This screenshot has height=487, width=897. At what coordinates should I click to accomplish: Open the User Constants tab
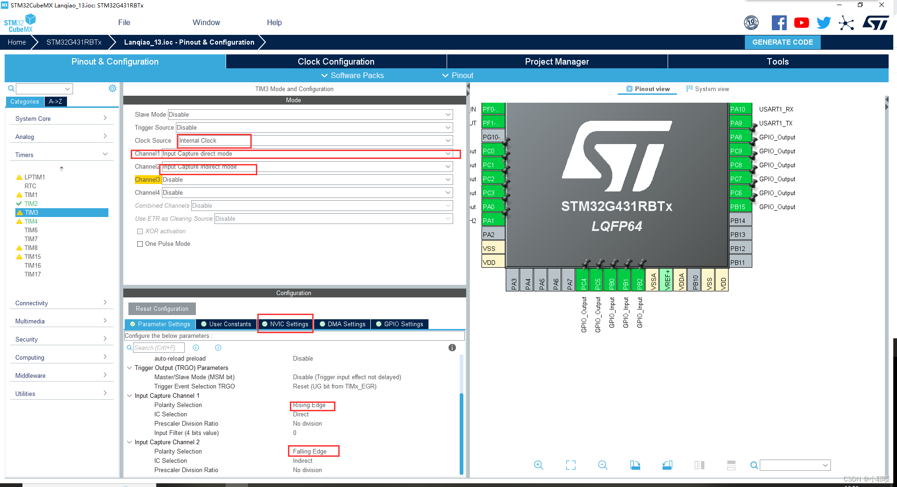(x=226, y=324)
